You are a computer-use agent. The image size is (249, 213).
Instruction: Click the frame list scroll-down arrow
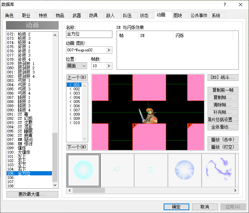85,138
